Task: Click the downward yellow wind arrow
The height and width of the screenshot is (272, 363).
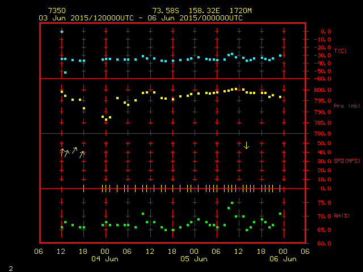Action: click(x=247, y=146)
